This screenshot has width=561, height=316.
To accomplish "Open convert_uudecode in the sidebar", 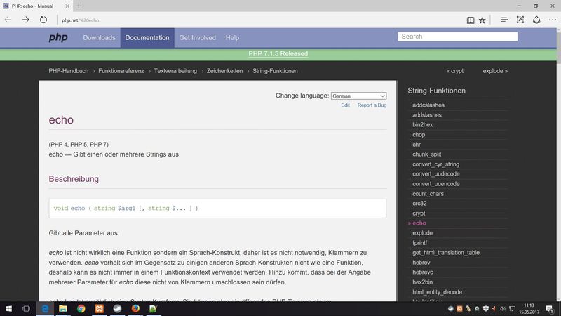I will (436, 173).
